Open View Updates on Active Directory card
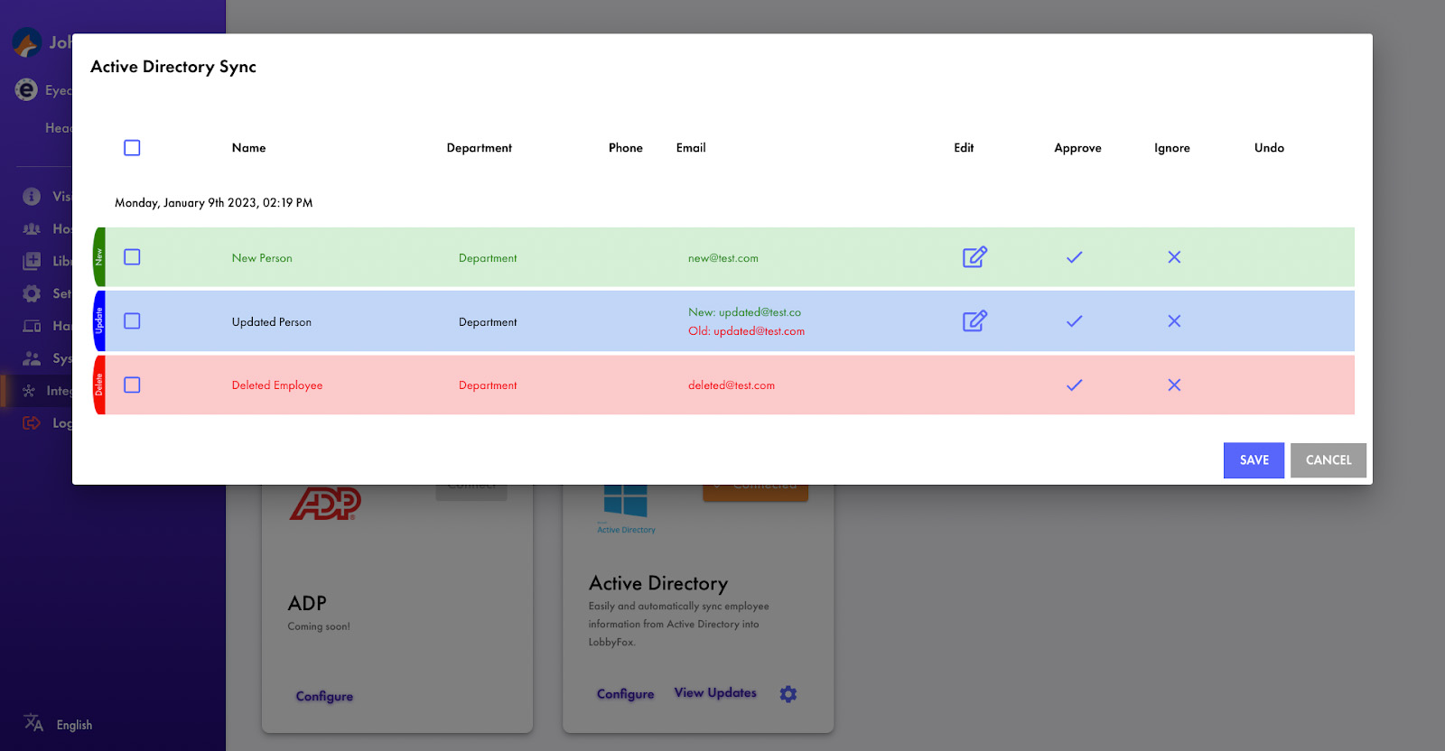The width and height of the screenshot is (1445, 751). click(715, 692)
